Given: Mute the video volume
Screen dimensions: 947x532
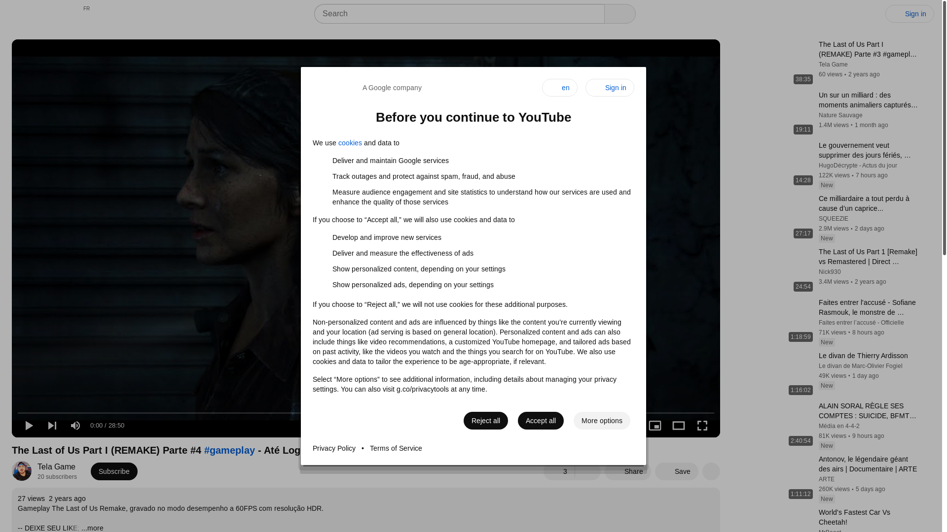Looking at the screenshot, I should coord(75,426).
